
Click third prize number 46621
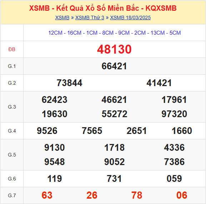pyautogui.click(x=114, y=100)
